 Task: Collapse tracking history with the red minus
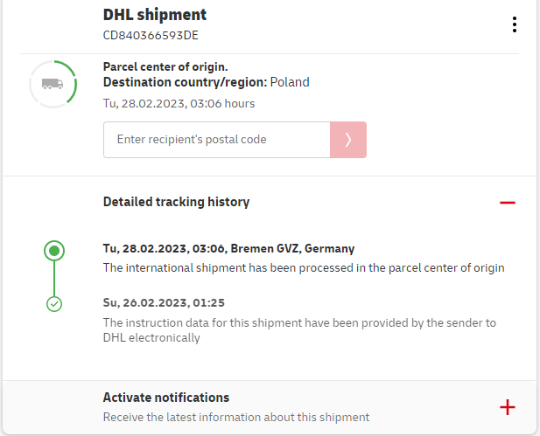pos(507,203)
